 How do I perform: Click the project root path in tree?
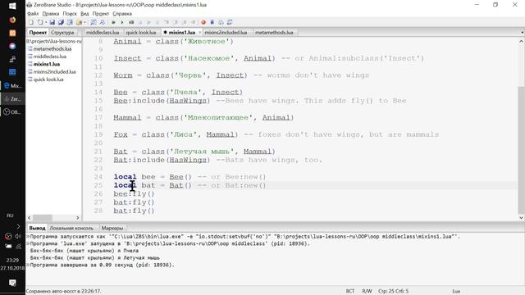[53, 41]
